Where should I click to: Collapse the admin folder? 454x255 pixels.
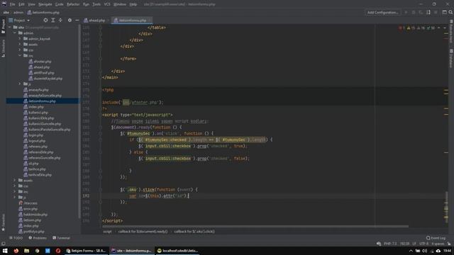click(x=15, y=33)
